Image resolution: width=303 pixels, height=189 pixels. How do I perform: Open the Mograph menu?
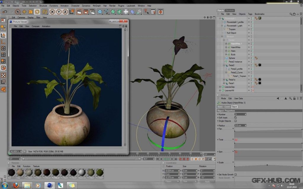point(97,6)
